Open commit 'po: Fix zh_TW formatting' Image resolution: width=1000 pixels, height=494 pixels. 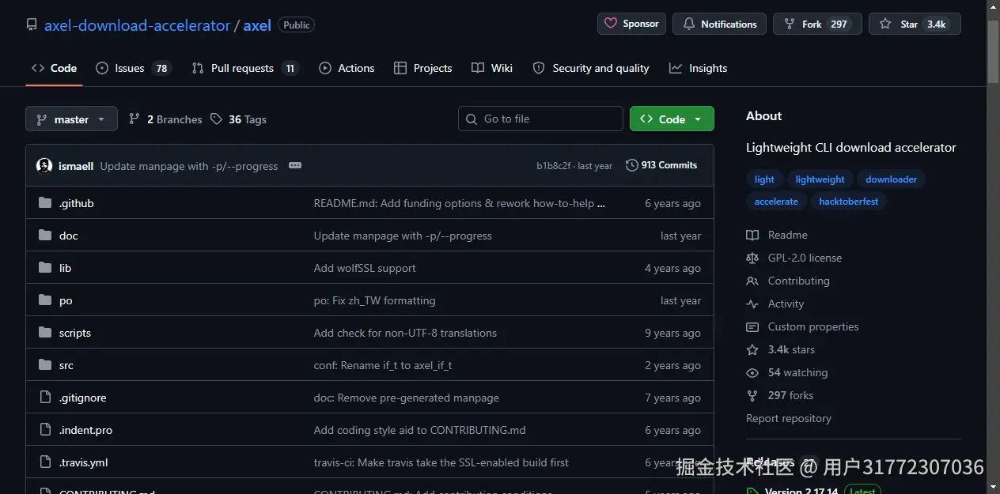point(375,300)
